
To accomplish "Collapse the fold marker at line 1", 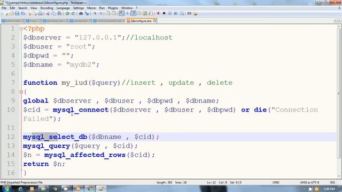I will (x=21, y=29).
